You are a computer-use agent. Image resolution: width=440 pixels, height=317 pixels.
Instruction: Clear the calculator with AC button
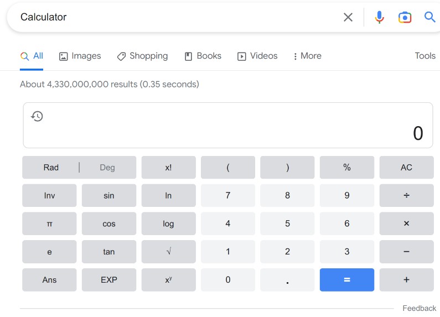click(x=406, y=168)
